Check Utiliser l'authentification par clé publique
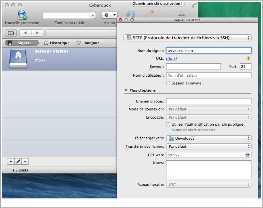 (168, 125)
